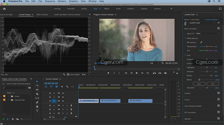Click New Bin folder icon in Project panel
The height and width of the screenshot is (125, 224).
(x=30, y=88)
